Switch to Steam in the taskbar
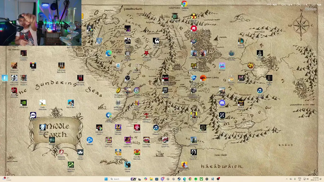Image resolution: width=324 pixels, height=182 pixels. 179,179
